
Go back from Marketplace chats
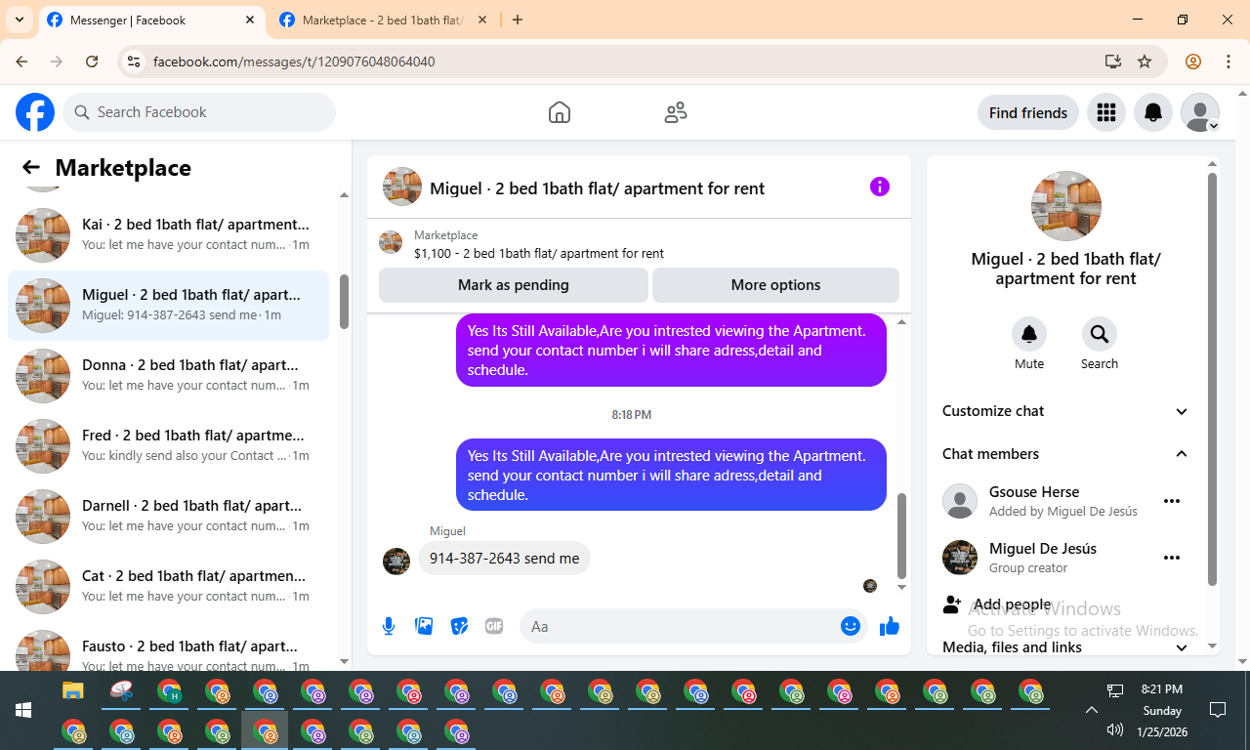point(31,168)
